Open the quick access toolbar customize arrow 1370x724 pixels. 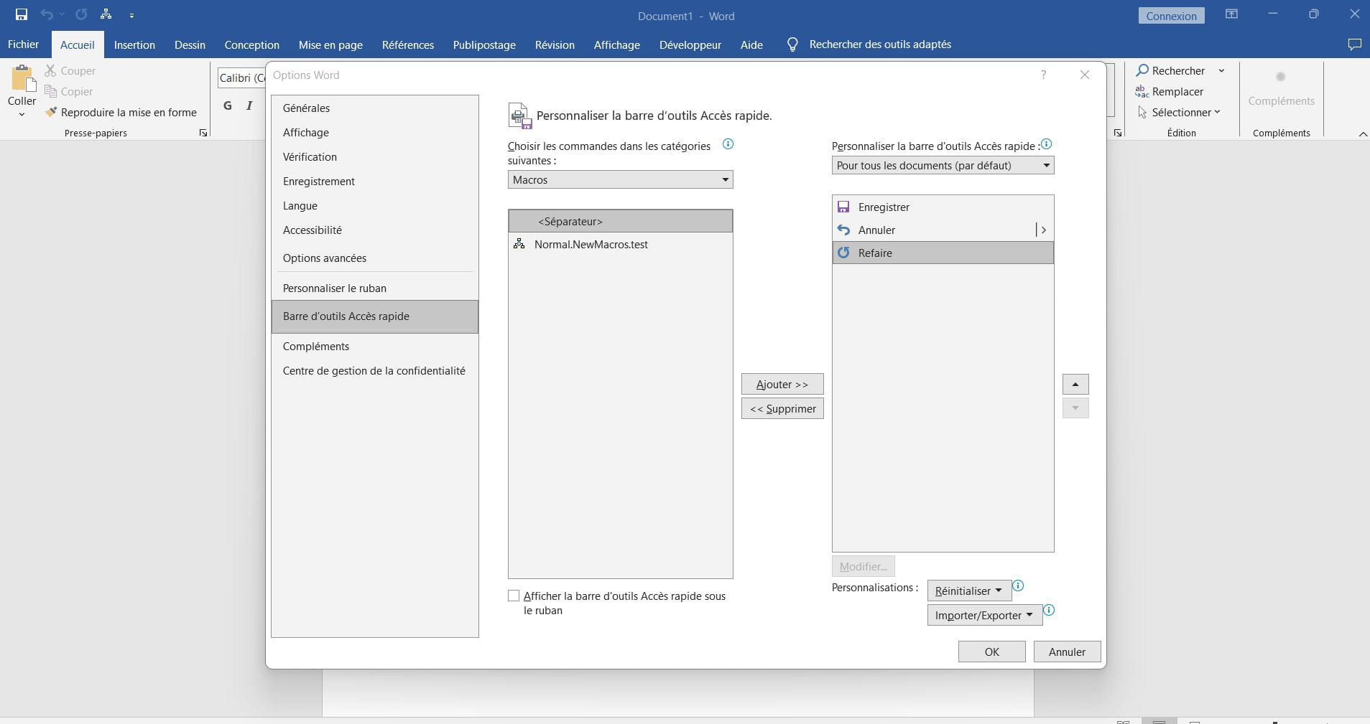tap(131, 16)
